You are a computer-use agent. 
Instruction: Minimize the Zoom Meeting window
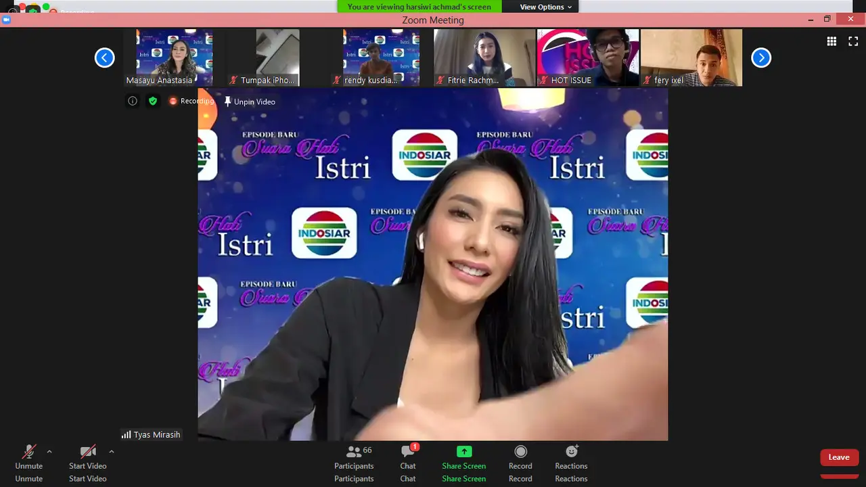tap(811, 20)
